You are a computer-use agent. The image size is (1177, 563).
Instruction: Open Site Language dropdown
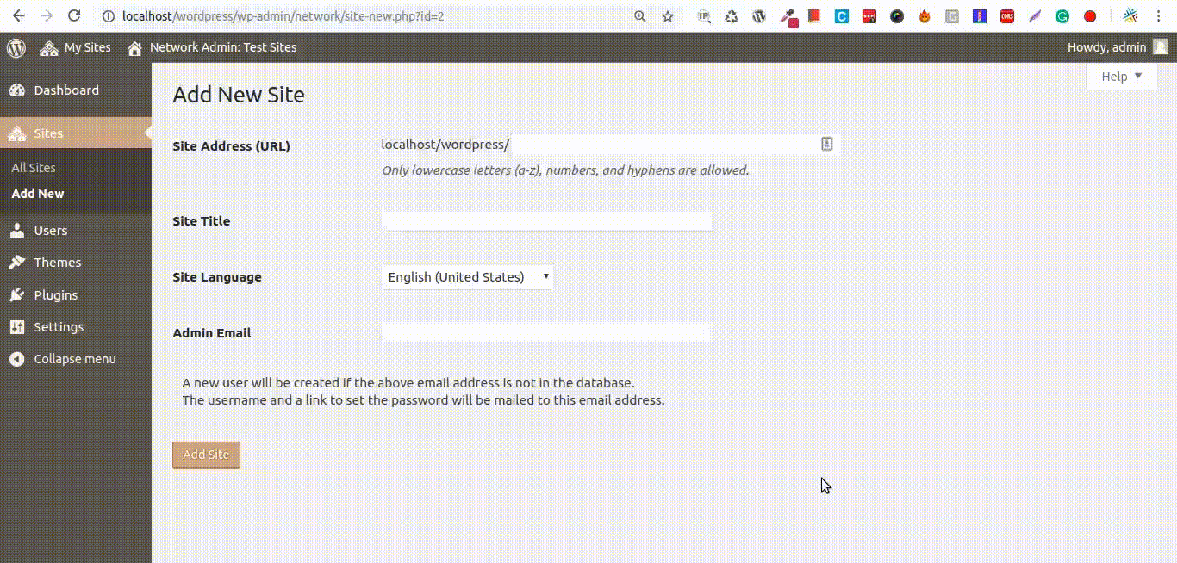click(x=468, y=277)
